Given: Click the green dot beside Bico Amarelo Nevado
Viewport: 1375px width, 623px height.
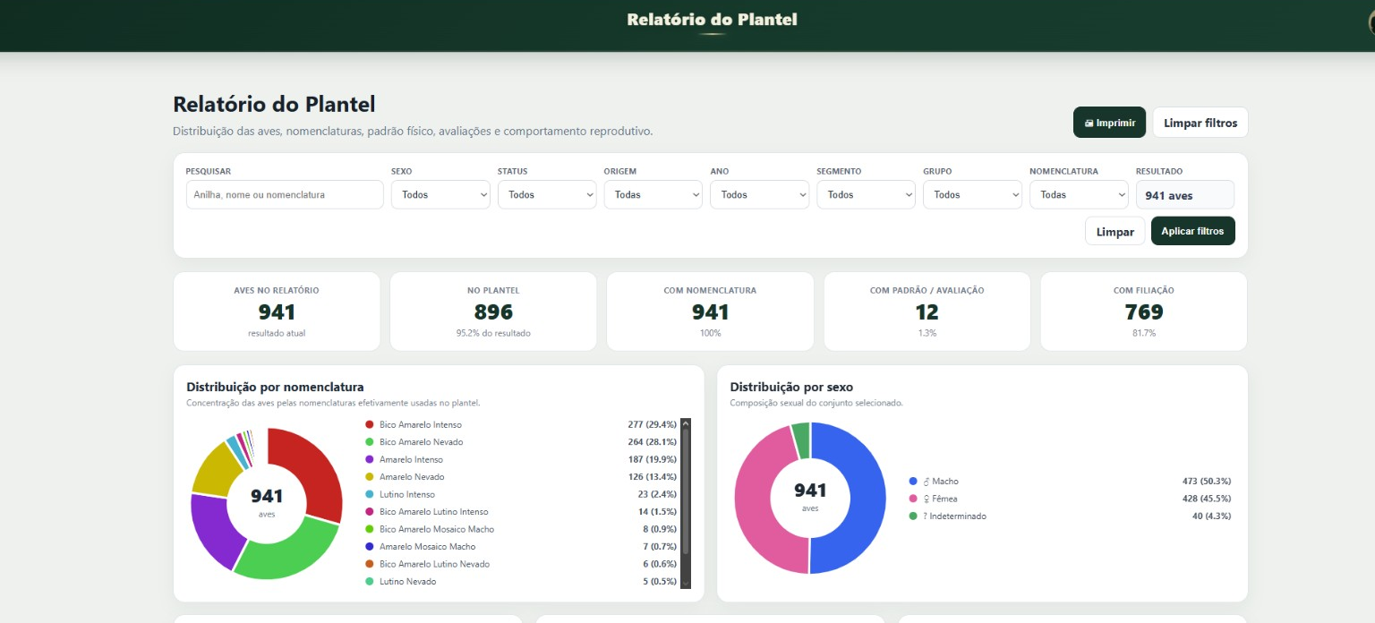Looking at the screenshot, I should point(369,442).
